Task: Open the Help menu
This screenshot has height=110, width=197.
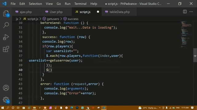Action: (x=94, y=4)
